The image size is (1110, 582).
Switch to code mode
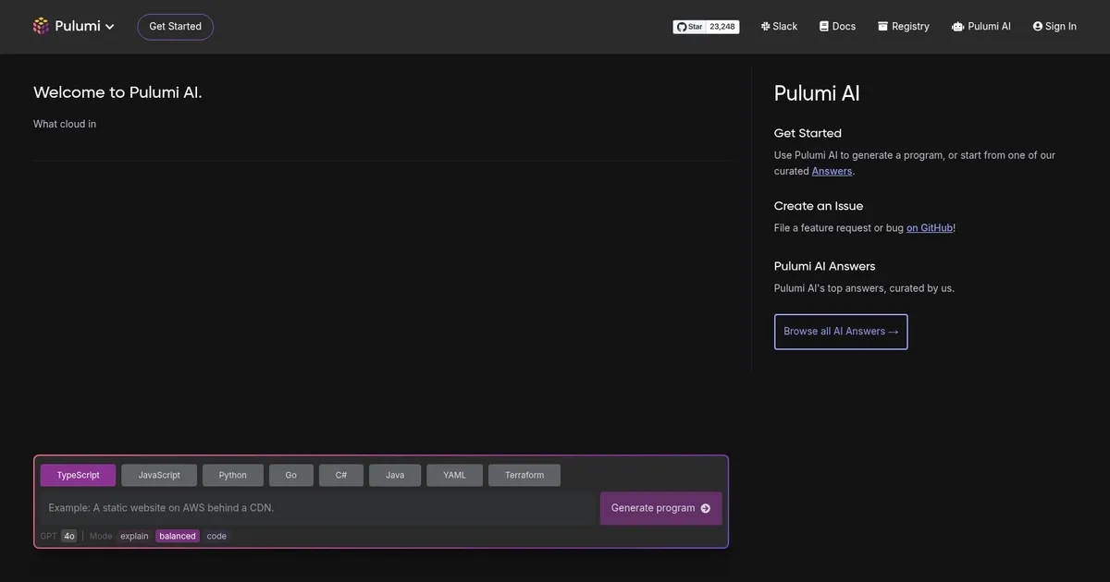coord(216,536)
